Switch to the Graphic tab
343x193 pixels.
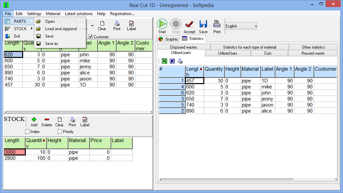[168, 39]
